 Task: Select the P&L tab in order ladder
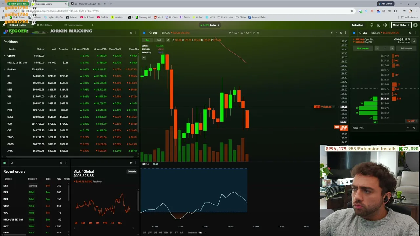coord(361,128)
